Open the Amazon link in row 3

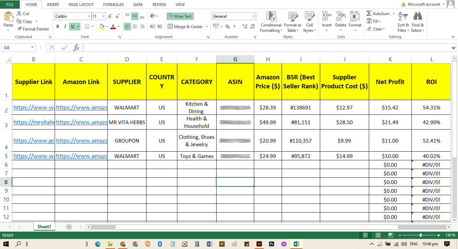pos(81,122)
